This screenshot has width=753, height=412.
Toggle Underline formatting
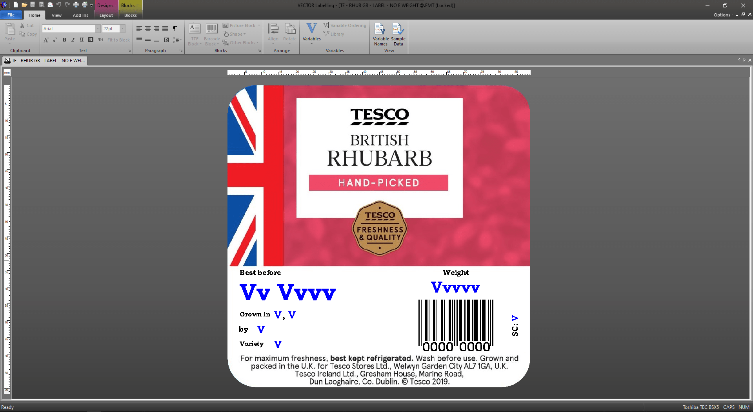click(x=82, y=40)
